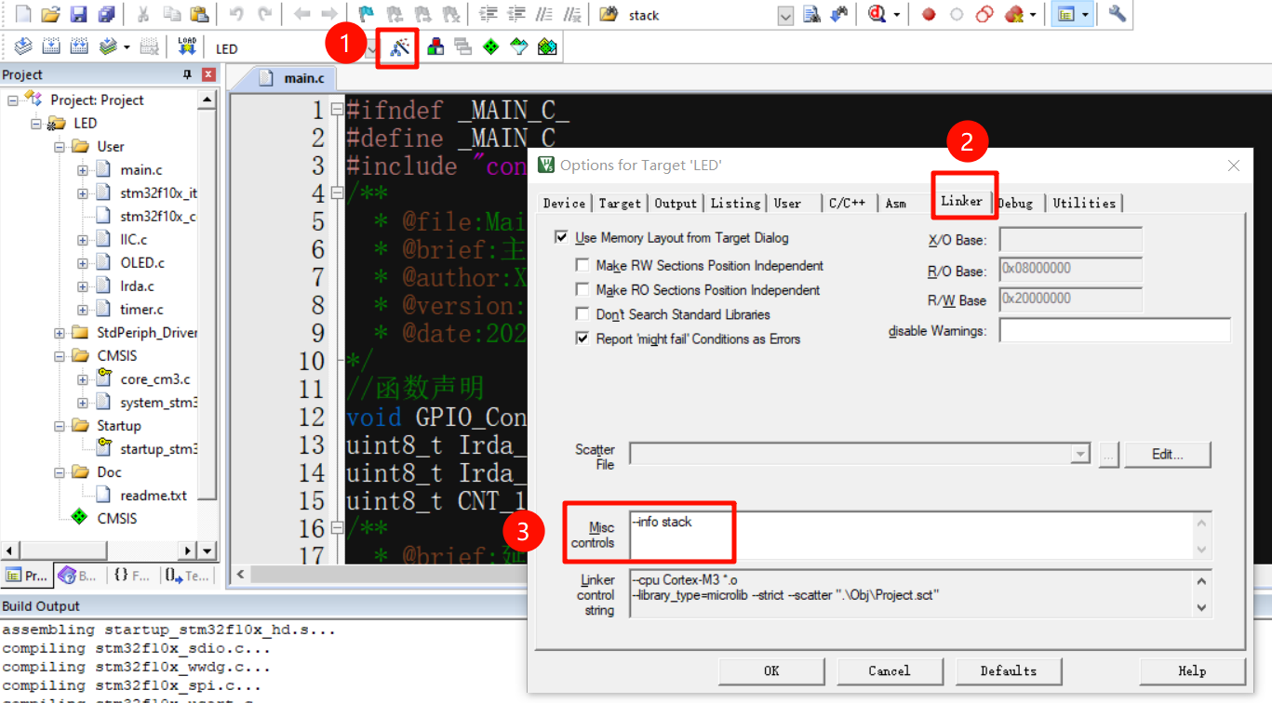The width and height of the screenshot is (1272, 703).
Task: Switch to the C/C++ tab
Action: pyautogui.click(x=847, y=204)
